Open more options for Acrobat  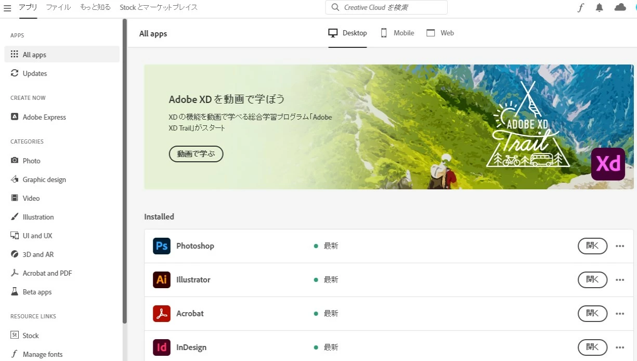click(x=620, y=314)
